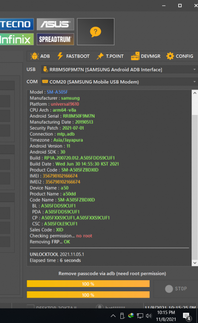Click the upper 100 % progress bar

pos(88,284)
